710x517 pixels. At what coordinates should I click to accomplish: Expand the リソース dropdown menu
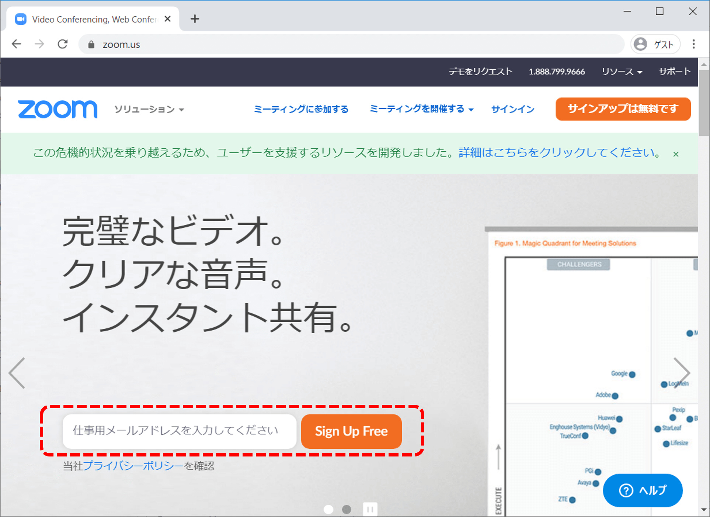623,72
